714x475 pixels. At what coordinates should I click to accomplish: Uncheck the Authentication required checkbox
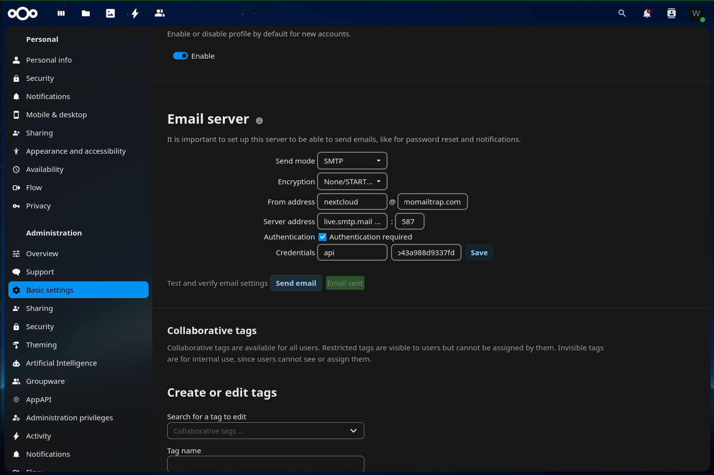[322, 237]
